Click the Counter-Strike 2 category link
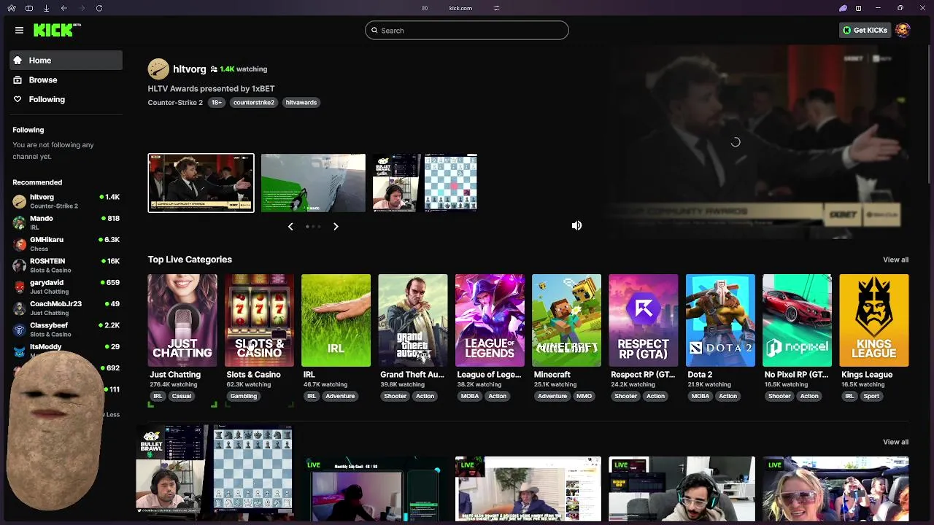 coord(175,103)
